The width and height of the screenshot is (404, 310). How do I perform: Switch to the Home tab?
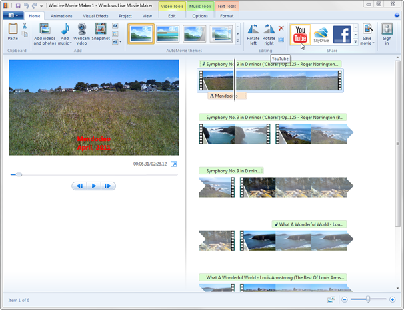(34, 16)
